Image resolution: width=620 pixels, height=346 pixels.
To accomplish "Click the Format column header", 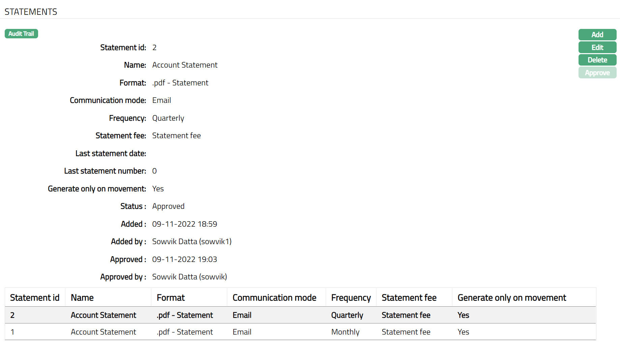I will click(x=171, y=298).
